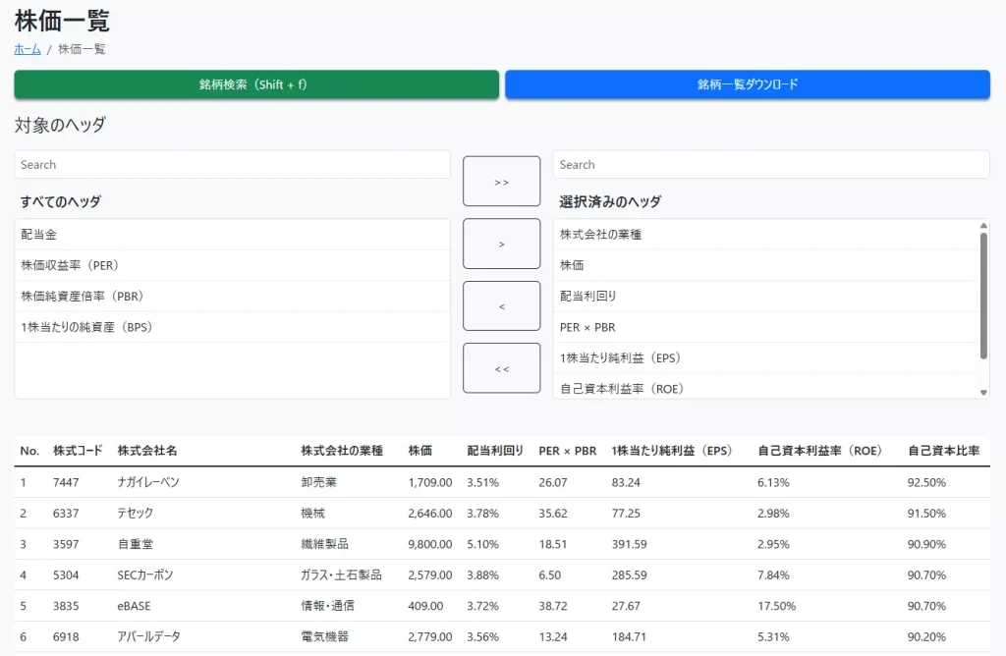Download via the 銘柄一覧ダウンロード button
This screenshot has width=1006, height=656.
pos(747,85)
